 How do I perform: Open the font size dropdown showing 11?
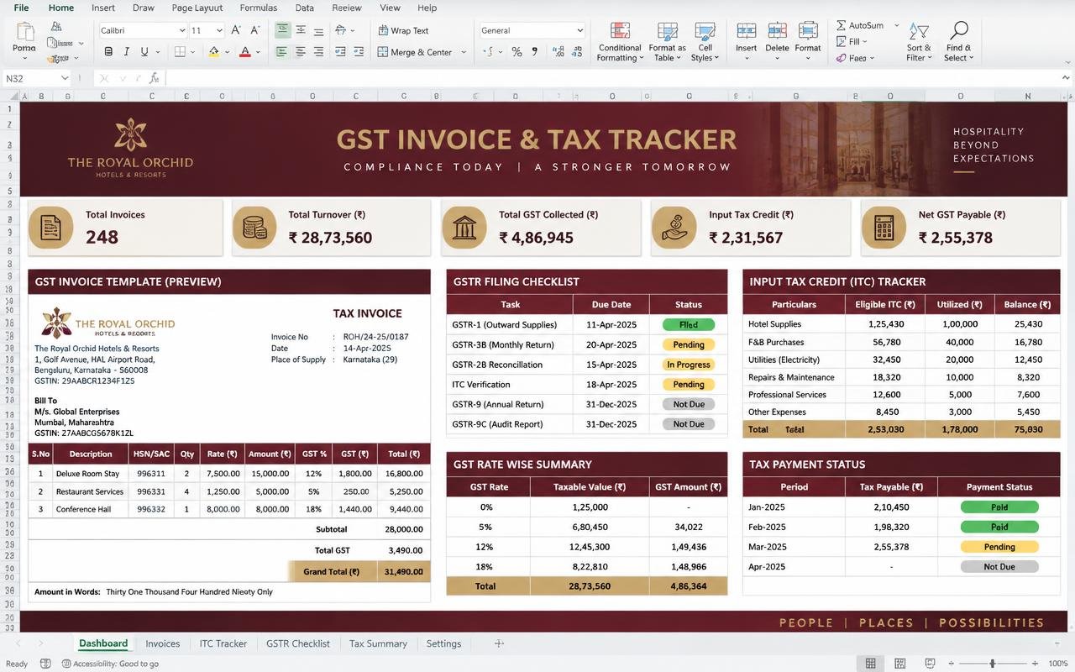point(219,31)
